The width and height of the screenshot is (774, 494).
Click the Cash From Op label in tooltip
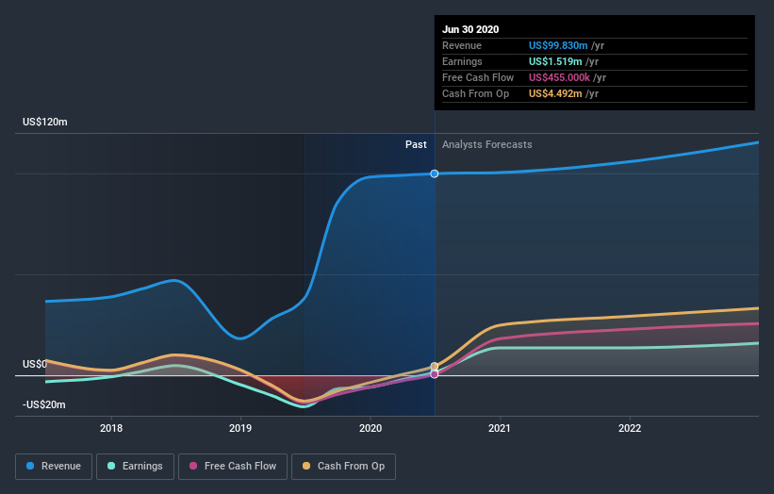coord(475,93)
